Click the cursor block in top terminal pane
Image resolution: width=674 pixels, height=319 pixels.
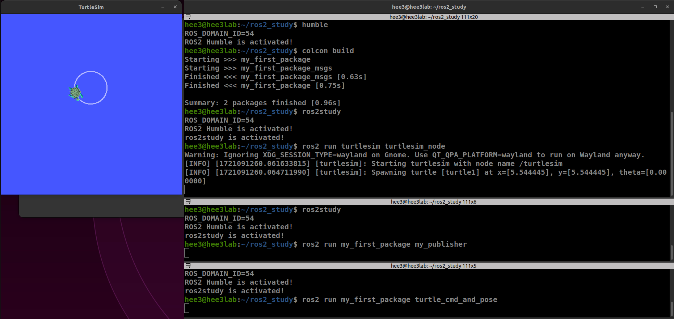point(187,190)
